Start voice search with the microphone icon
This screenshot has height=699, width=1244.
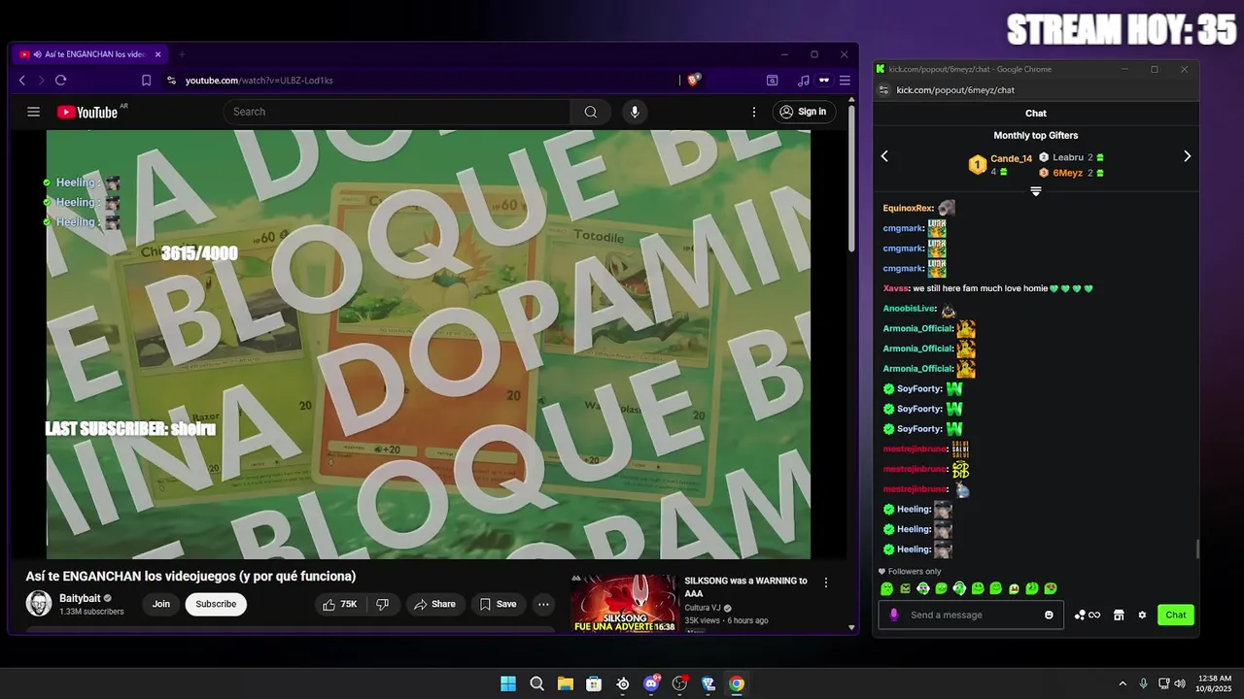click(x=635, y=112)
